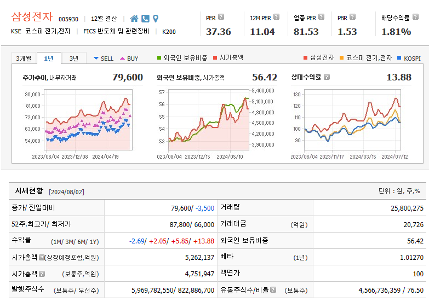Click the red 시가총액 legend swatch
The width and height of the screenshot is (429, 302).
tap(215, 57)
